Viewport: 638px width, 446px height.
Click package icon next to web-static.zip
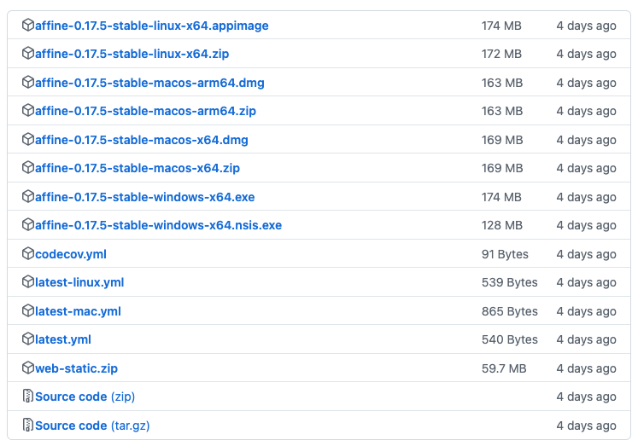point(27,368)
